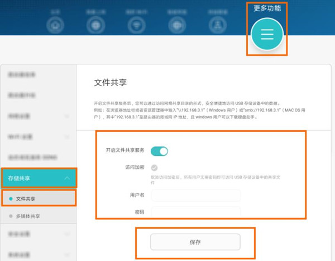Click the Wi-Fi signal icon in top bar
Image resolution: width=335 pixels, height=261 pixels.
pos(137,25)
